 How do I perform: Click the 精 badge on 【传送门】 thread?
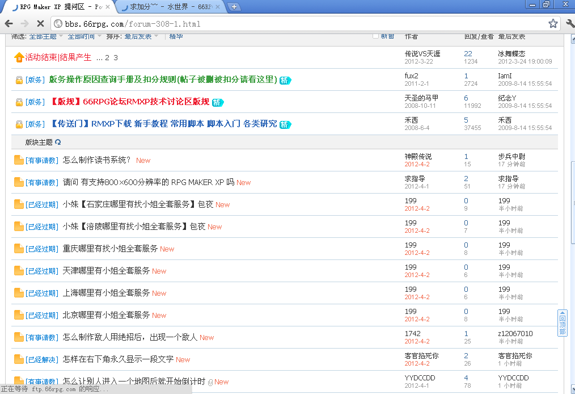coord(285,124)
